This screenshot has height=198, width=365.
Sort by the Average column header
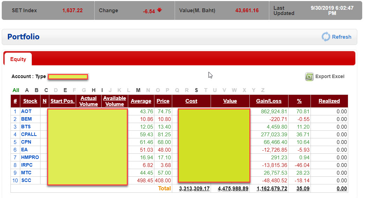click(x=141, y=101)
